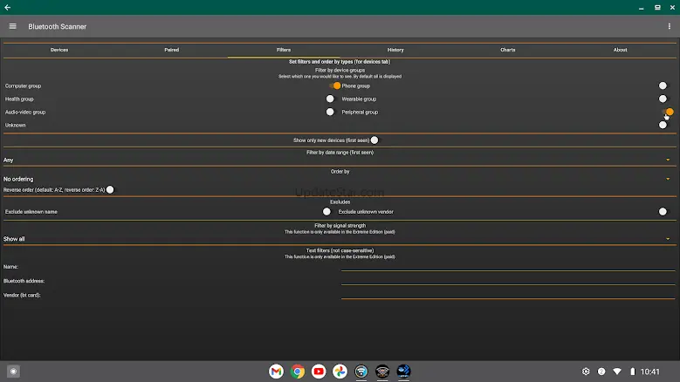Go to the Charts tab
Viewport: 680px width, 382px height.
[508, 50]
